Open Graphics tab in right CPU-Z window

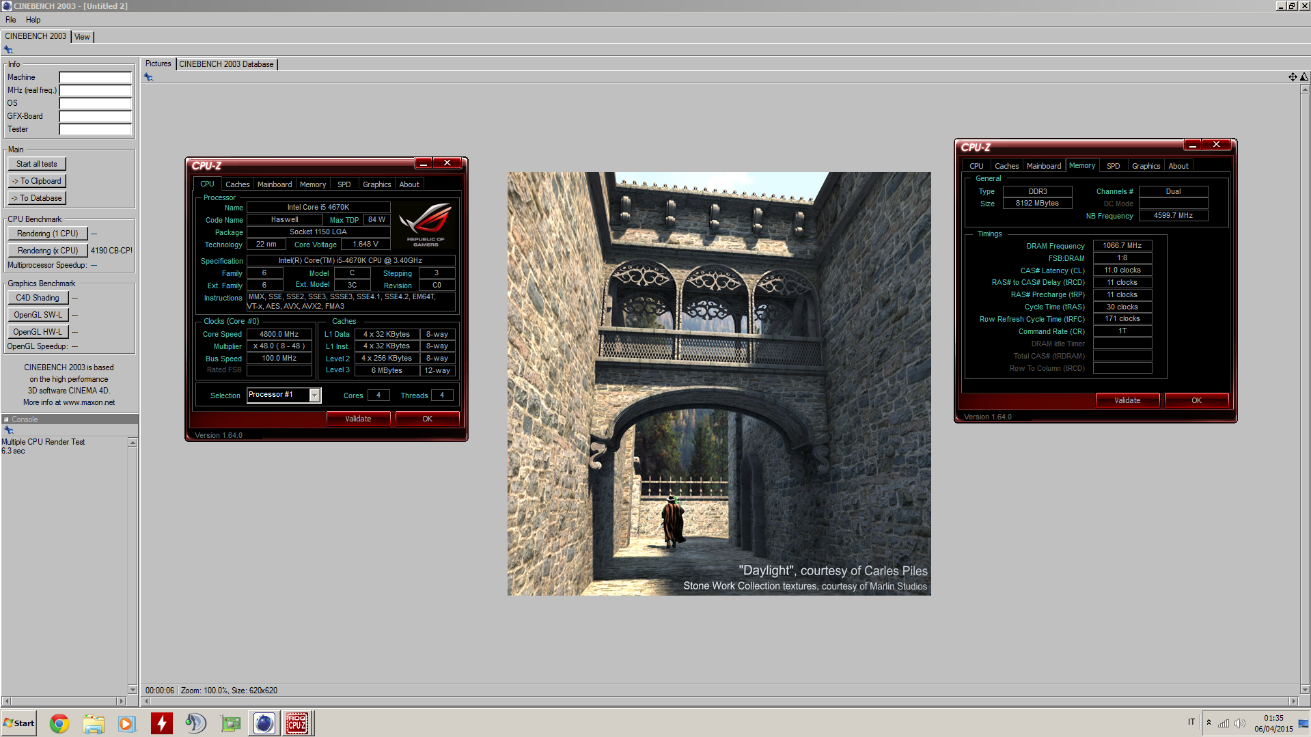[x=1146, y=166]
